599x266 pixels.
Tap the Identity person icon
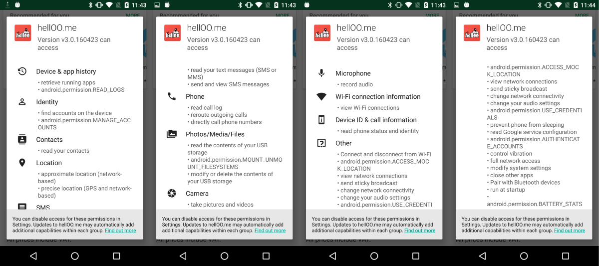point(22,102)
